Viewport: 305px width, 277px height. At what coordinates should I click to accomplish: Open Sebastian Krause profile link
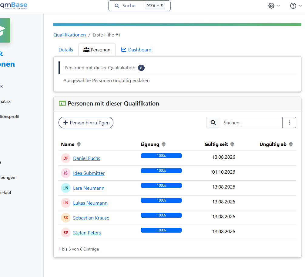(x=91, y=218)
